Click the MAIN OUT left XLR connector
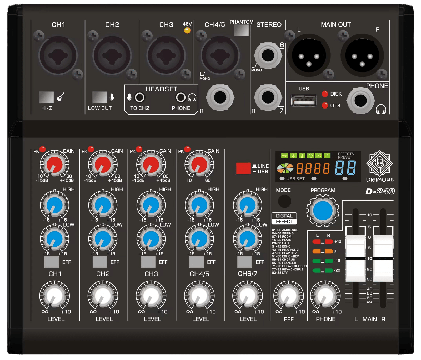 click(309, 55)
